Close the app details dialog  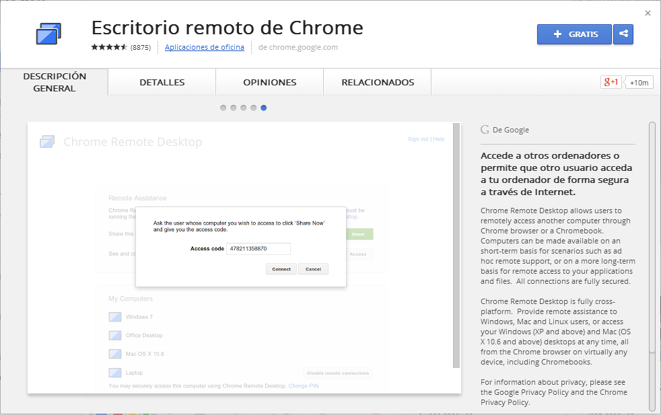648,13
